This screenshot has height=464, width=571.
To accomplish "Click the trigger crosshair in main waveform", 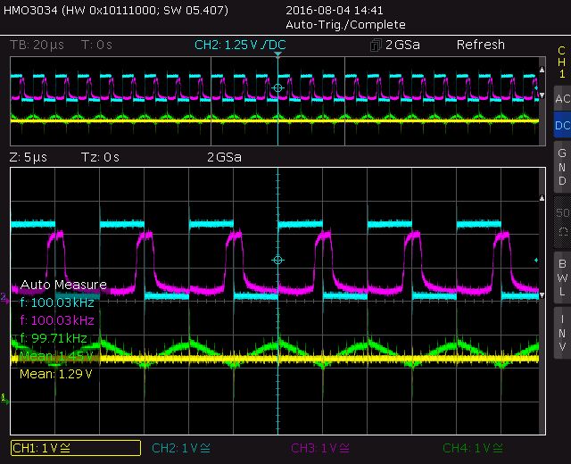I will click(x=277, y=260).
